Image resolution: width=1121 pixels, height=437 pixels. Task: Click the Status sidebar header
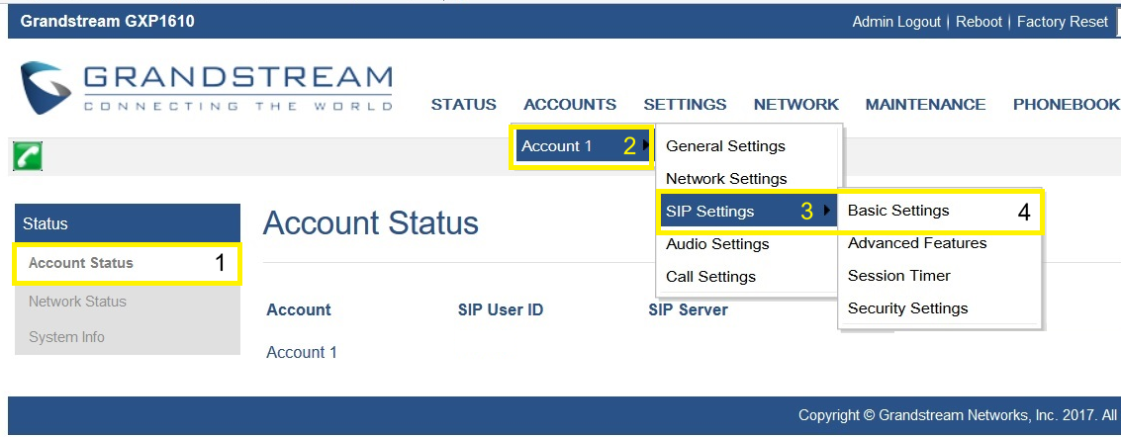(128, 223)
